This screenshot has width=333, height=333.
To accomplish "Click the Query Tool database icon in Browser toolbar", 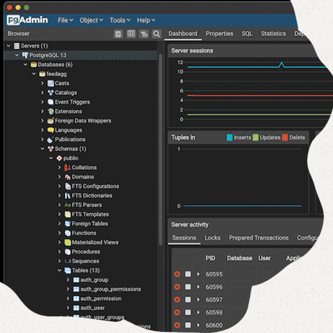I will pyautogui.click(x=119, y=34).
